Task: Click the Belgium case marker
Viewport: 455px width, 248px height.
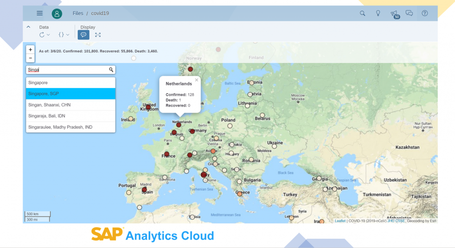Action: click(174, 132)
